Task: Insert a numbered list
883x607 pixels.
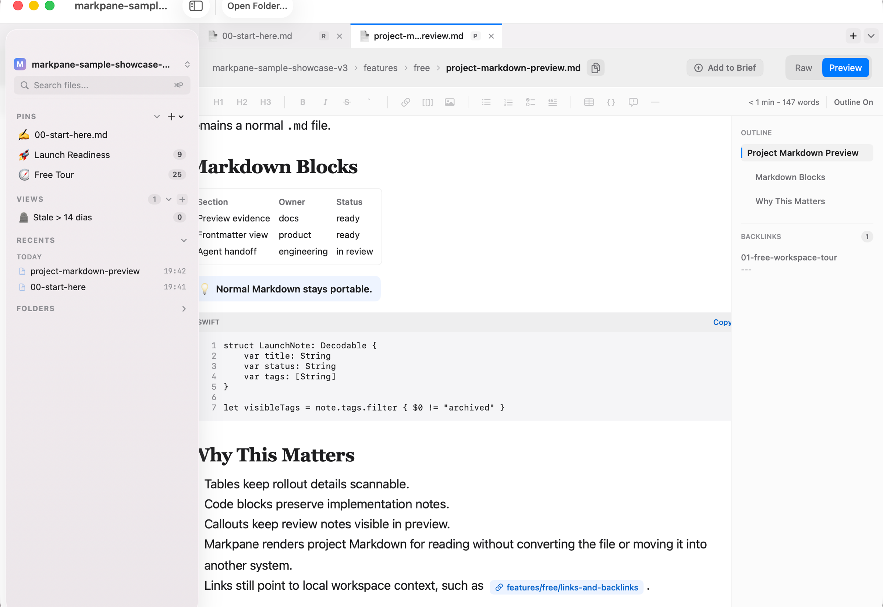Action: (x=508, y=102)
